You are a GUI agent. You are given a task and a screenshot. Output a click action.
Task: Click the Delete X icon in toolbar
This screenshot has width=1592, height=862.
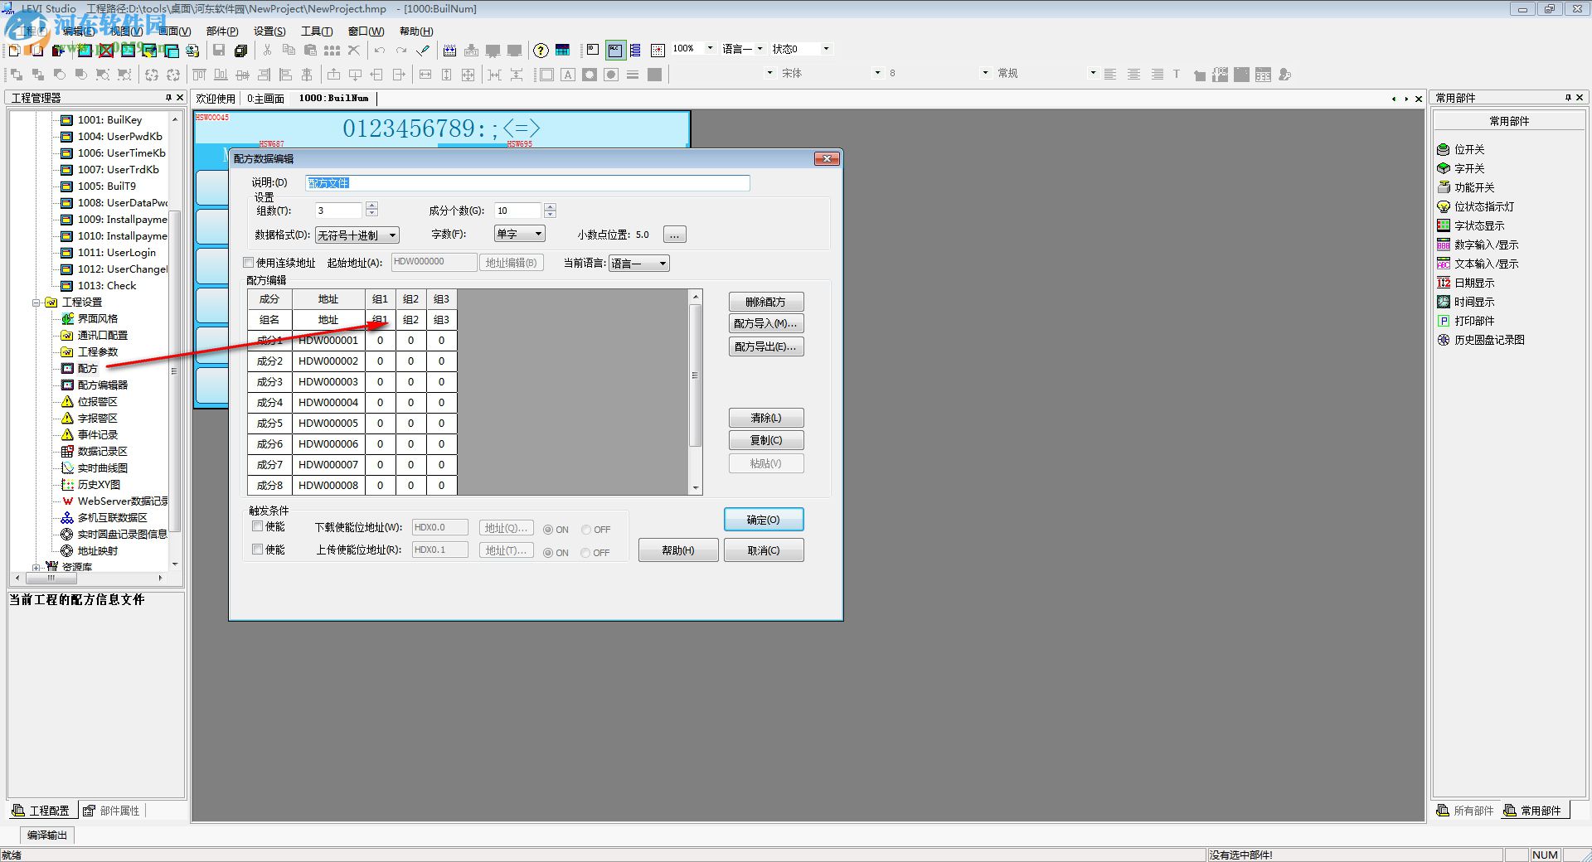(354, 50)
